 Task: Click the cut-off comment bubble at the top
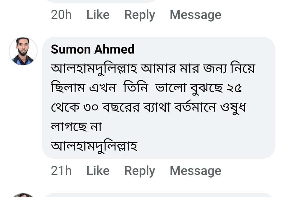pos(101,1)
